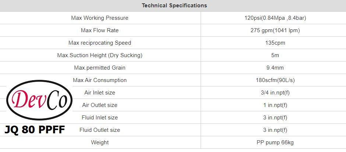The width and height of the screenshot is (346, 152).
Task: Click the 120psi(0.84Mpa ,8.4bar) value
Action: pos(273,18)
